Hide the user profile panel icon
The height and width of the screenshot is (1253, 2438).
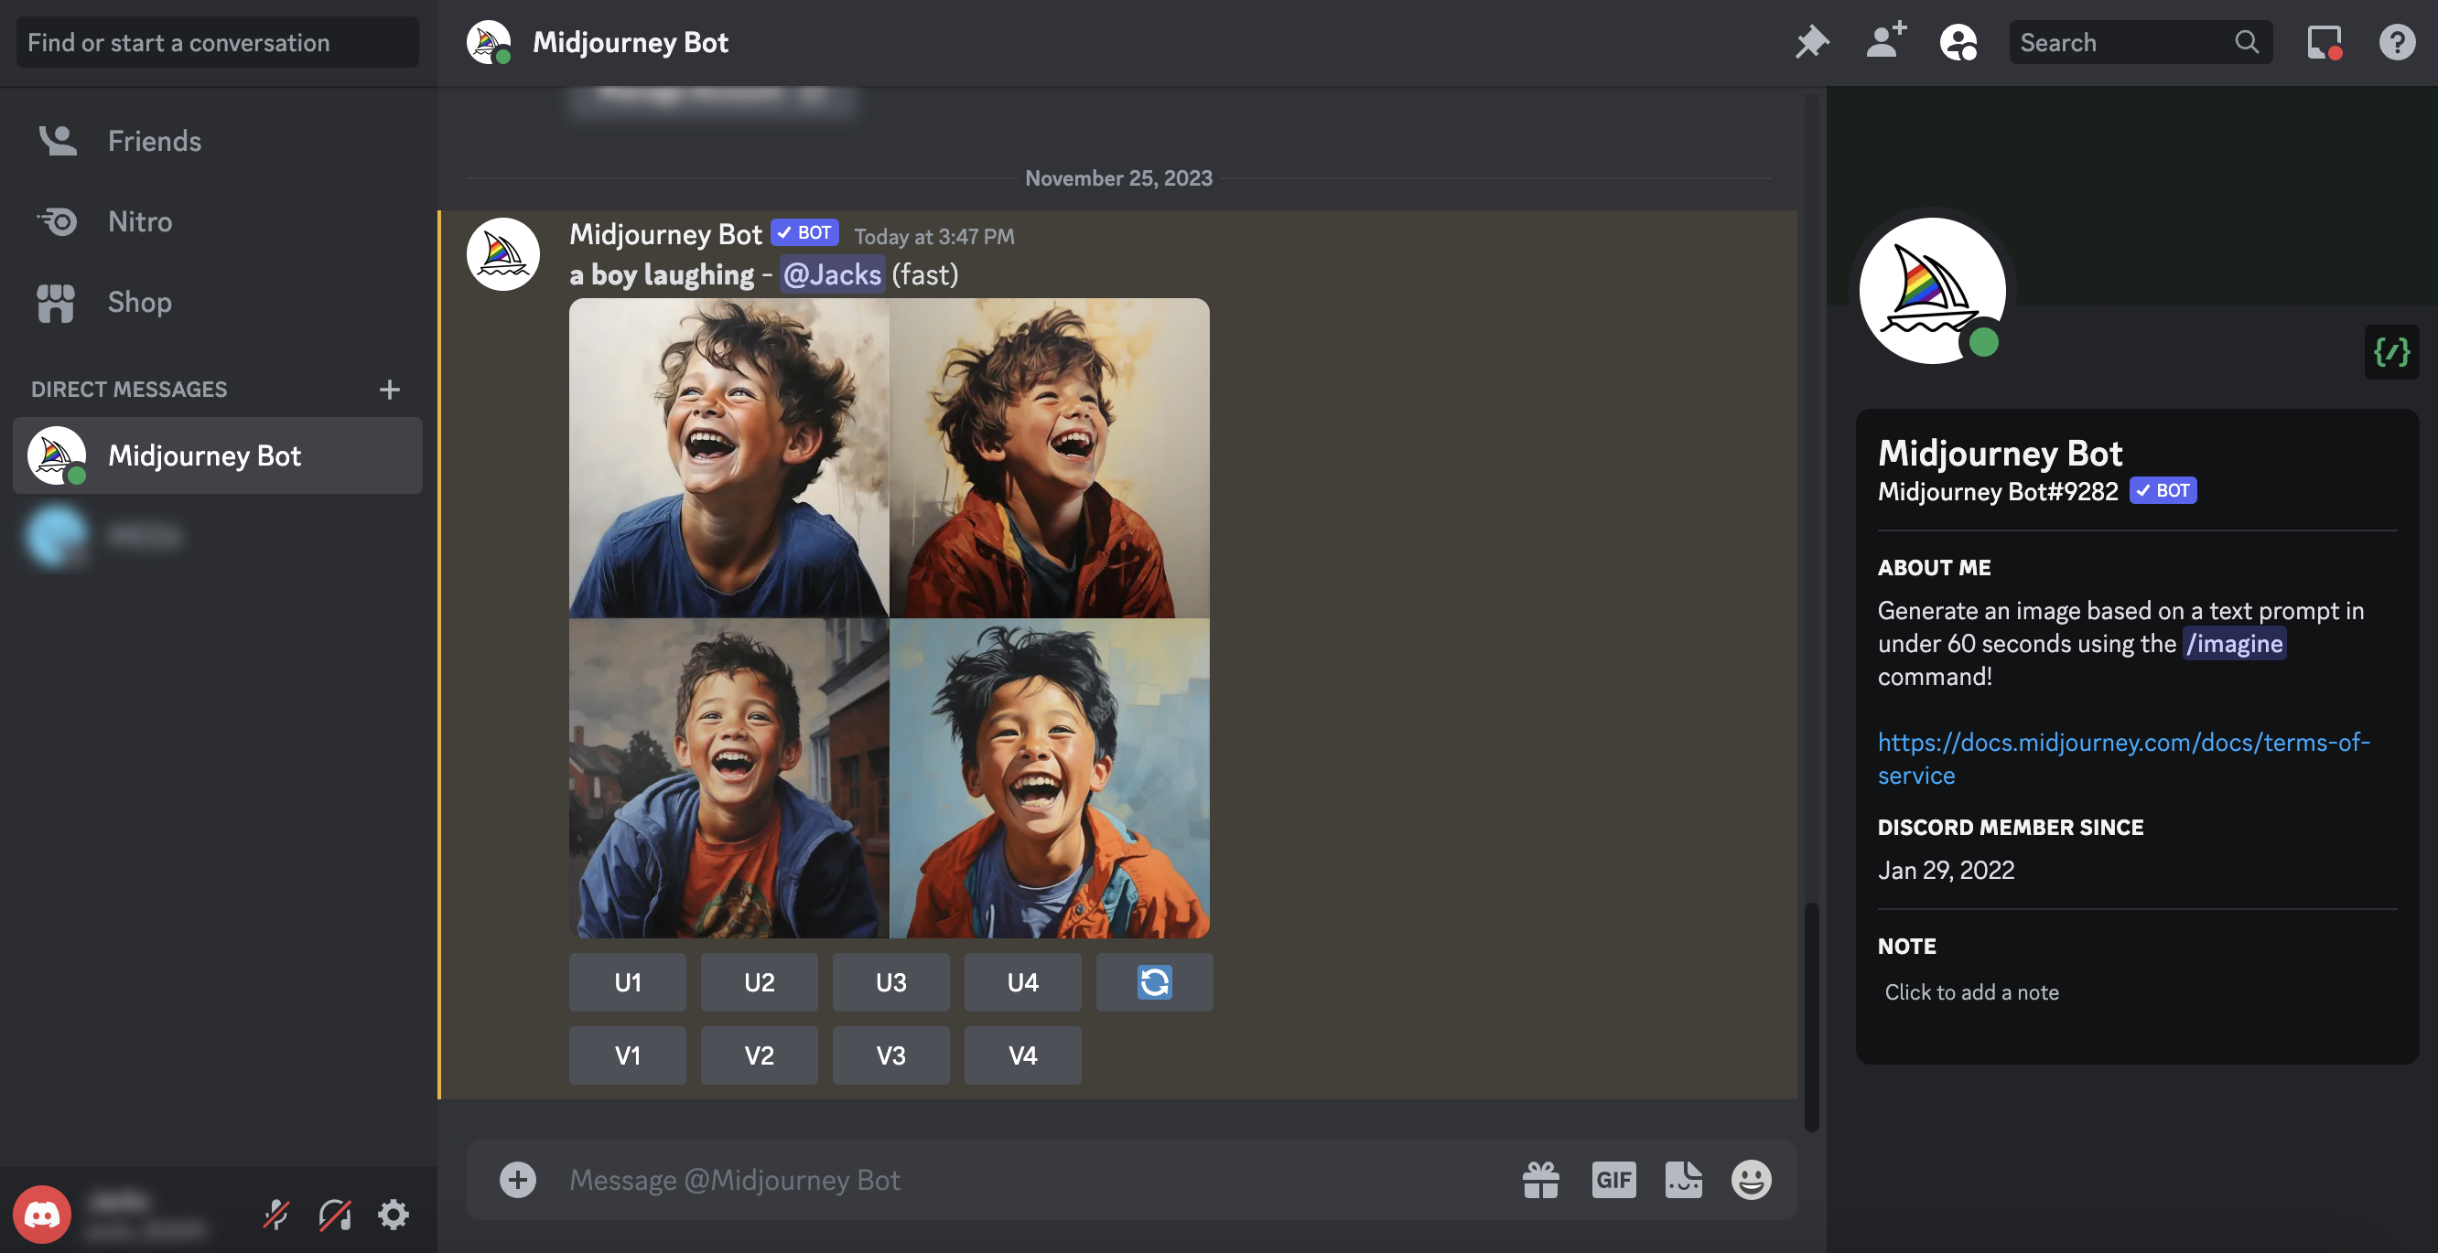(1958, 43)
